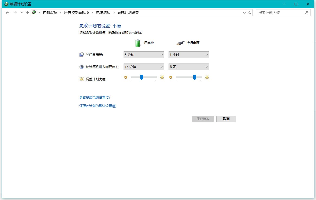This screenshot has height=200, width=316.
Task: Open 更改高级电源设置 link
Action: [94, 98]
